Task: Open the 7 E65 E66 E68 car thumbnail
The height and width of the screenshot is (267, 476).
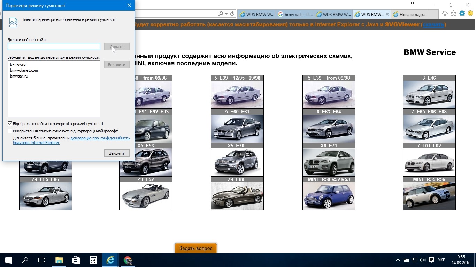Action: (429, 126)
